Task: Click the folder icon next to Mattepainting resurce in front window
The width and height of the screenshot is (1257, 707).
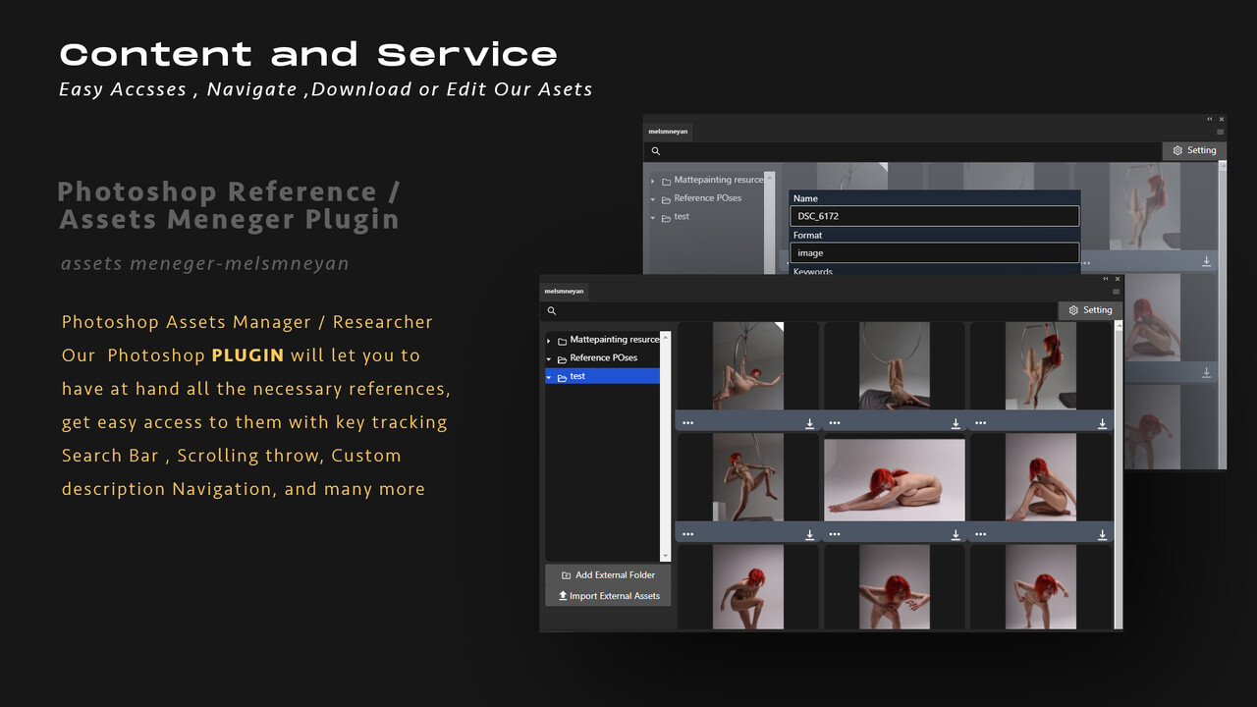Action: 563,341
